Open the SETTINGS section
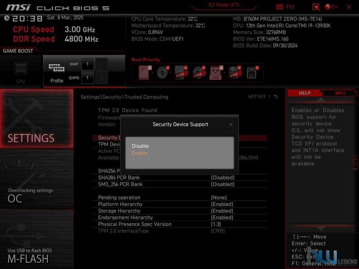The image size is (359, 269). point(37,118)
